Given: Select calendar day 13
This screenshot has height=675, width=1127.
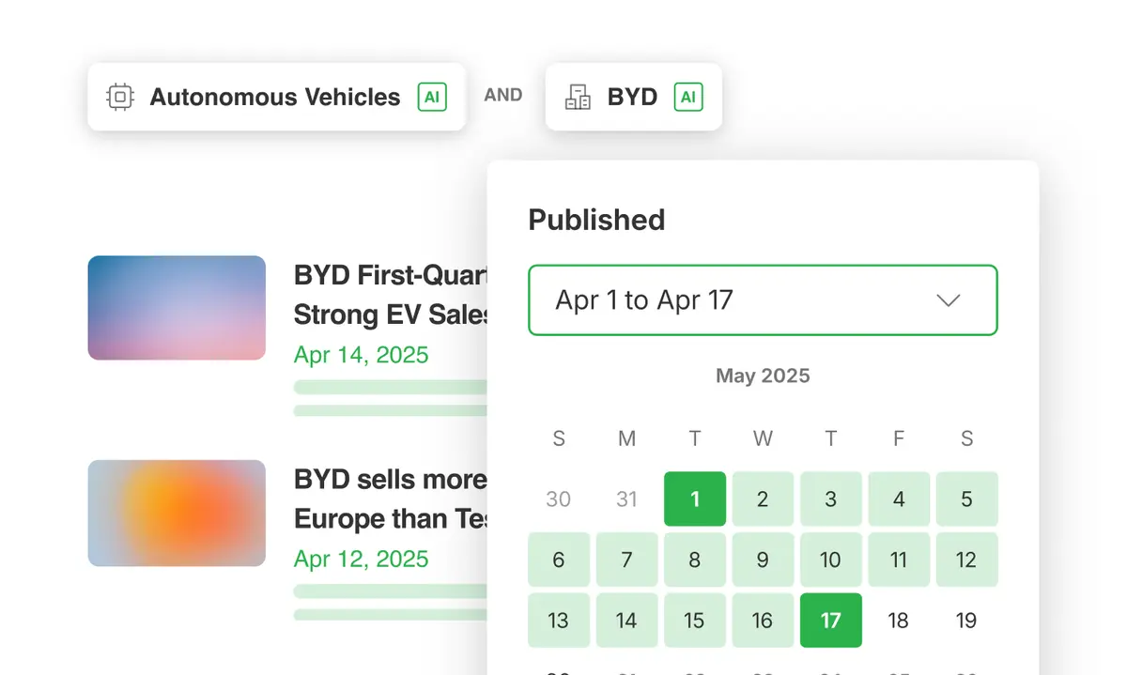Looking at the screenshot, I should coord(559,621).
